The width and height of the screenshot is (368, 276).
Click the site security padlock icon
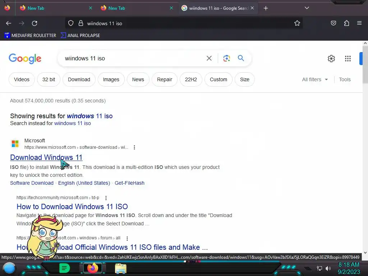click(81, 23)
